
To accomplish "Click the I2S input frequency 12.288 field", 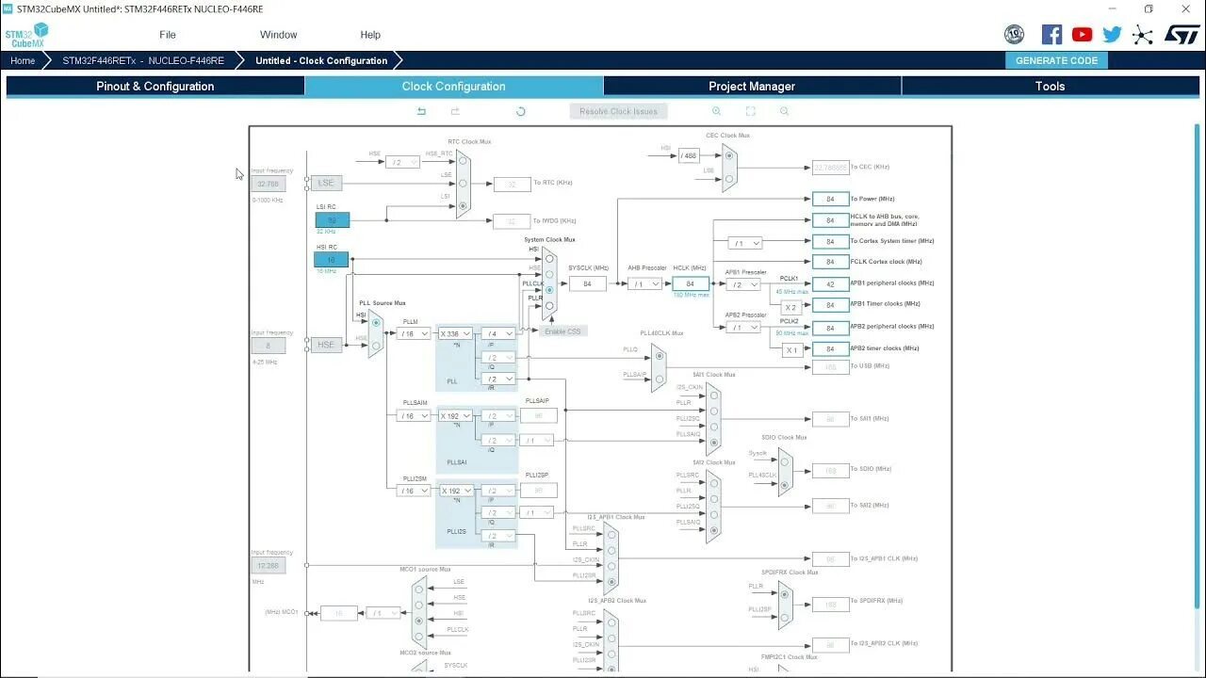I will click(268, 566).
